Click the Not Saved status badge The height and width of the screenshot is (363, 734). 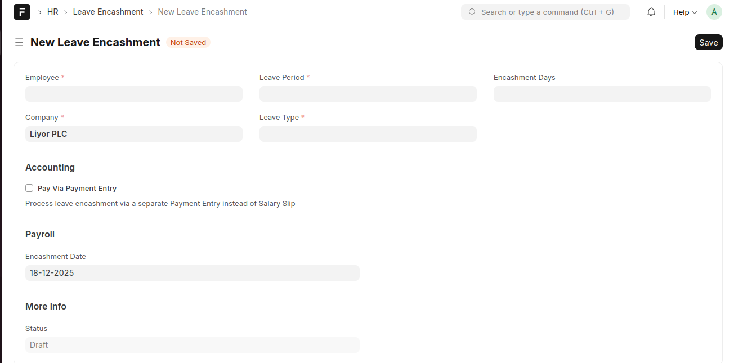coord(188,42)
